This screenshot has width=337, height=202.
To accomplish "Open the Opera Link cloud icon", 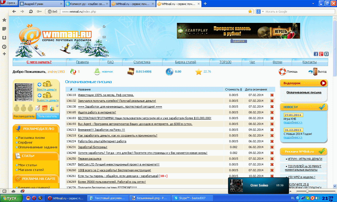I will [x=13, y=191].
